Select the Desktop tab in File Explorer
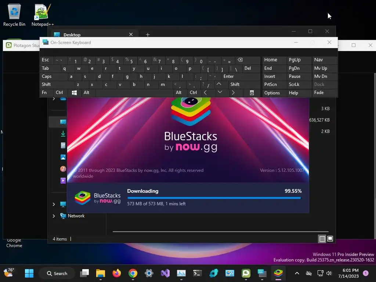The height and width of the screenshot is (282, 376). 94,34
